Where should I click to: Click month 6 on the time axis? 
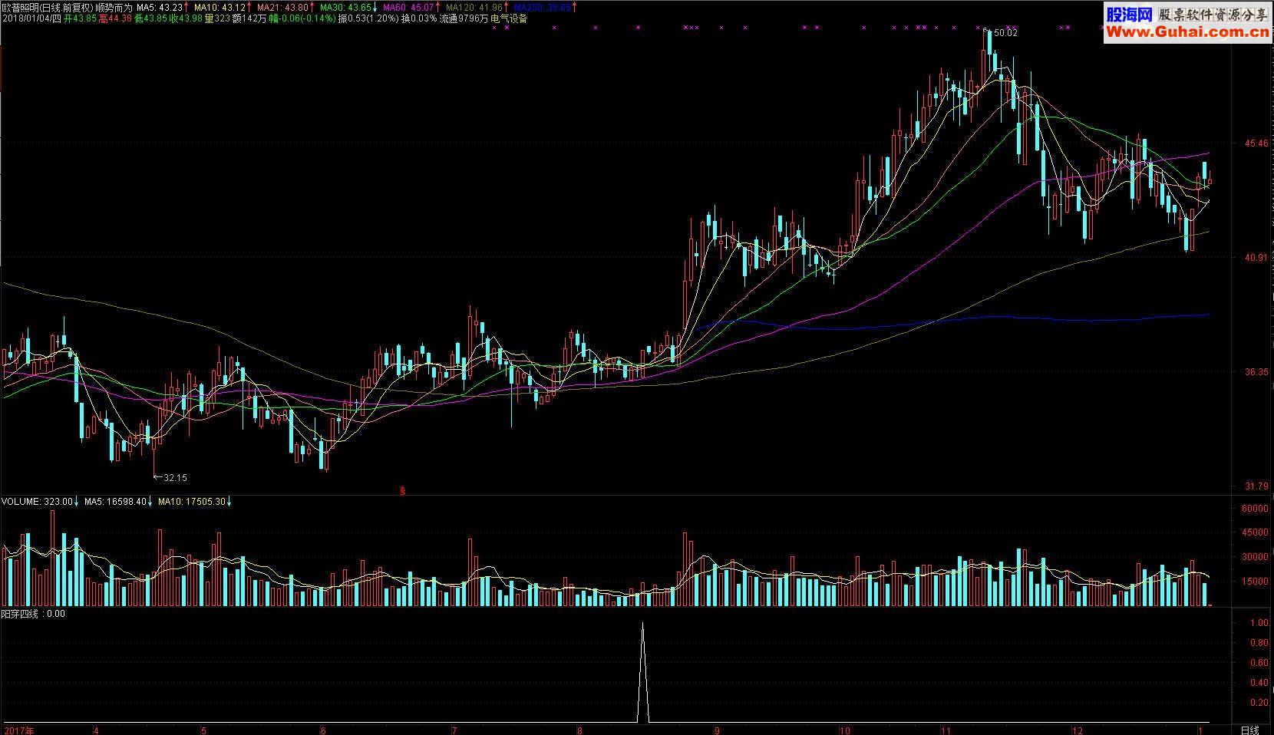tap(324, 730)
